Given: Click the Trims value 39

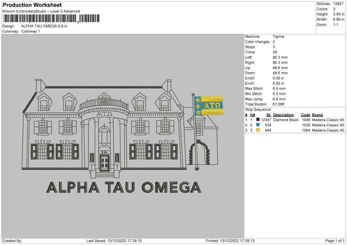Looking at the screenshot, I should [x=275, y=52].
